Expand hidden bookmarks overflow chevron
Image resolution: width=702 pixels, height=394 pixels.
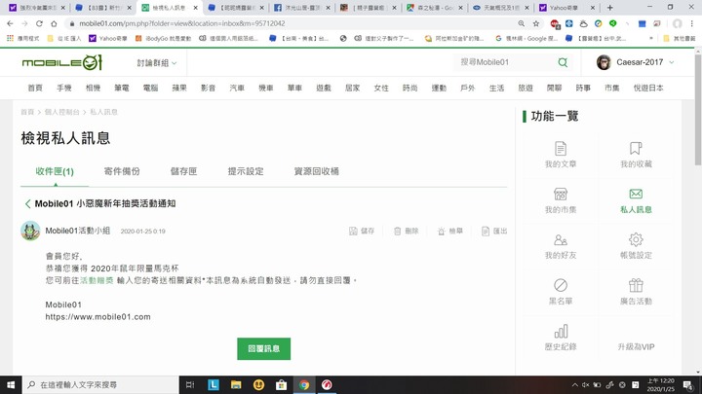pyautogui.click(x=651, y=38)
